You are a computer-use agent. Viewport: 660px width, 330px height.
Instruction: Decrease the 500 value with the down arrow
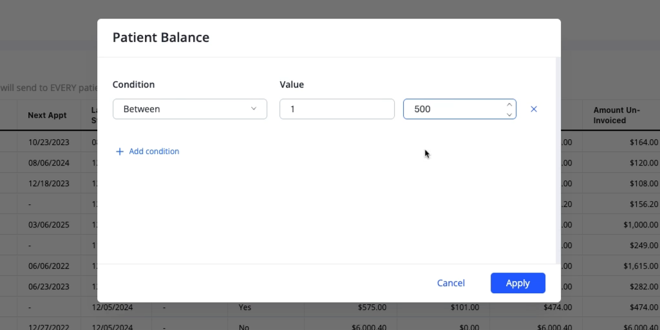click(509, 114)
